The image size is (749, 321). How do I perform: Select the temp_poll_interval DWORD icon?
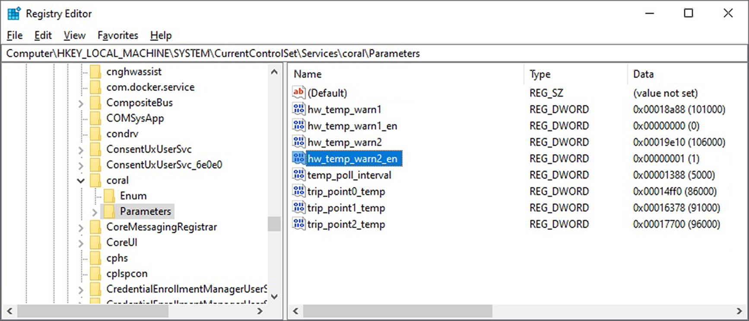click(298, 175)
